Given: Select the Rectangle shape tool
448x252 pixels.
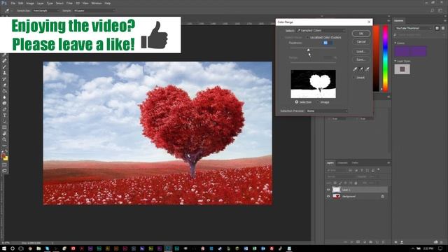Looking at the screenshot, I should (4, 127).
